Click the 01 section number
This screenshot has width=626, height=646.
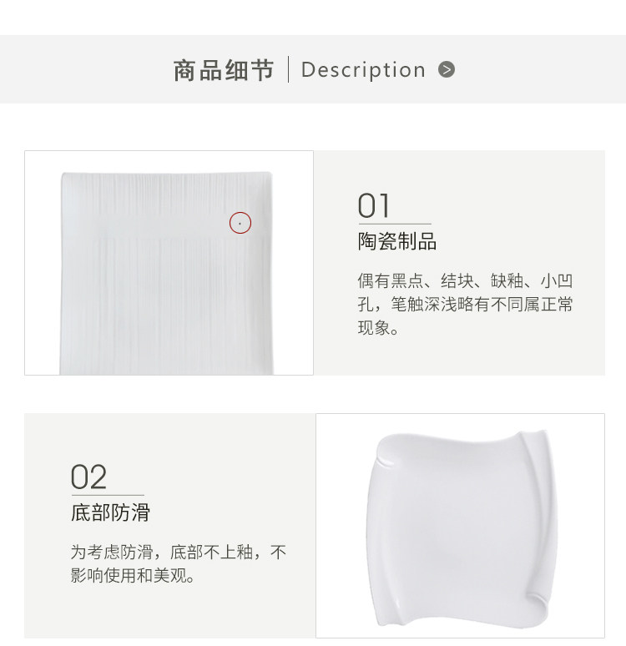tap(374, 206)
